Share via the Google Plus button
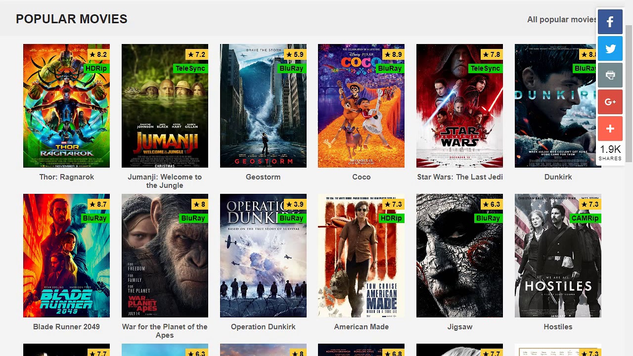Image resolution: width=633 pixels, height=356 pixels. click(610, 102)
